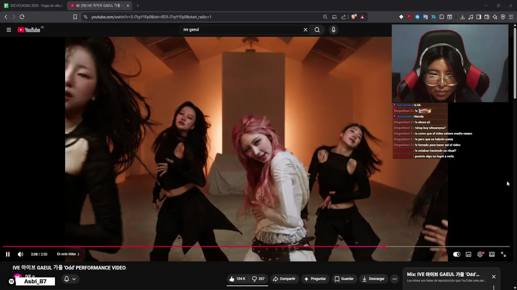The width and height of the screenshot is (517, 290).
Task: Start voice search with the microphone icon
Action: coord(333,30)
